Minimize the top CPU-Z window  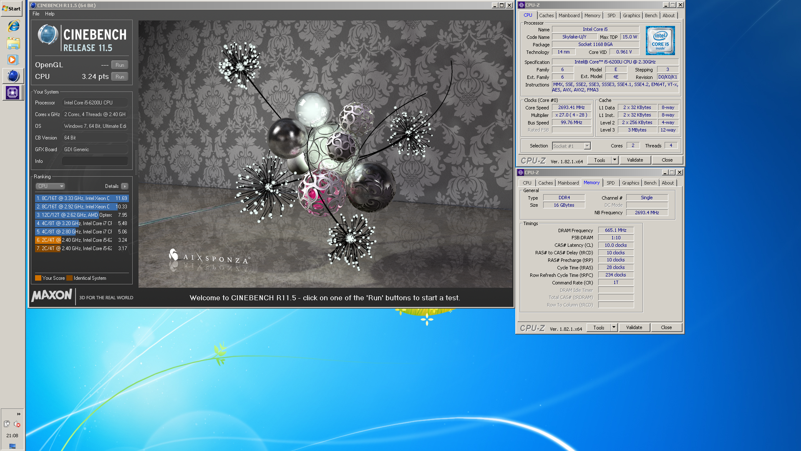[665, 5]
